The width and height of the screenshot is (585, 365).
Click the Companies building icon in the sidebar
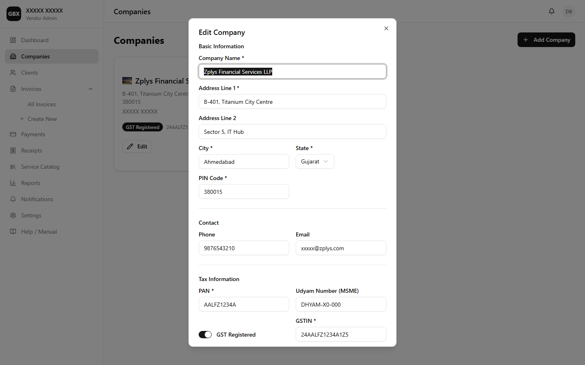[13, 56]
